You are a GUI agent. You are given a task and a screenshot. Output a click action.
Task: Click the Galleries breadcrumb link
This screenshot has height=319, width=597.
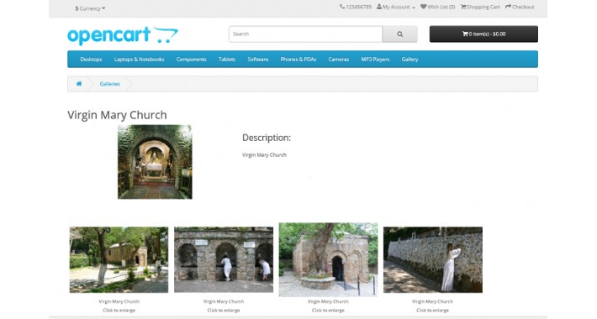(109, 84)
